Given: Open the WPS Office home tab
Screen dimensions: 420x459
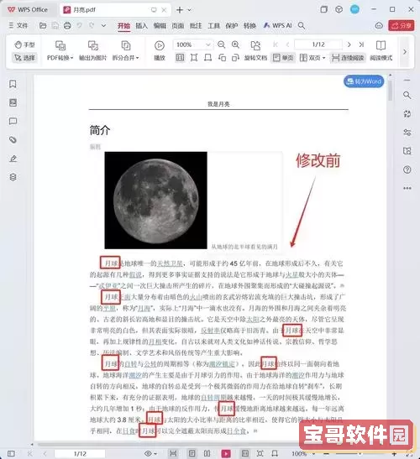Looking at the screenshot, I should [x=28, y=10].
